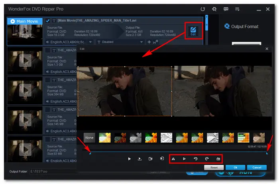279x184 pixels.
Task: Click the '02:09:47 / 02:16:09' time label
Action: pyautogui.click(x=257, y=147)
